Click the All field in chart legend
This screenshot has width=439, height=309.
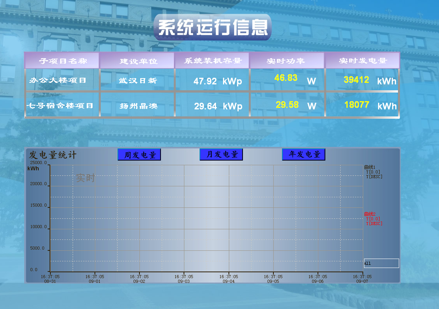click(381, 263)
